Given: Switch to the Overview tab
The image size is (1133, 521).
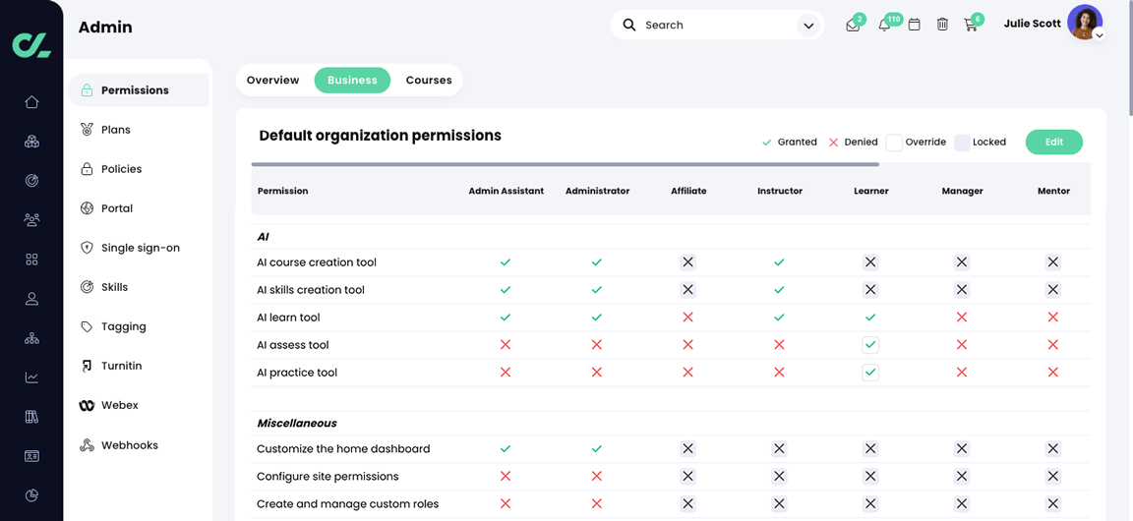Looking at the screenshot, I should tap(273, 81).
